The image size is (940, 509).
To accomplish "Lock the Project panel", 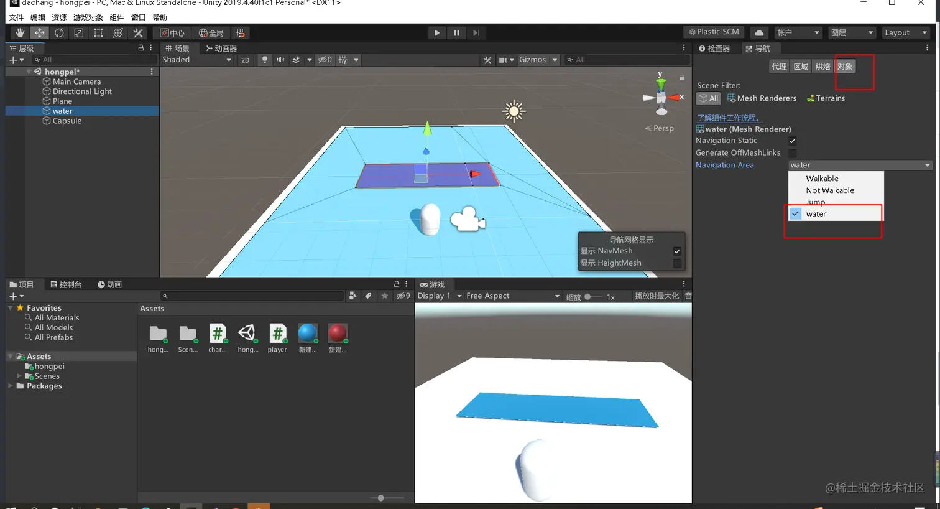I will [x=397, y=284].
